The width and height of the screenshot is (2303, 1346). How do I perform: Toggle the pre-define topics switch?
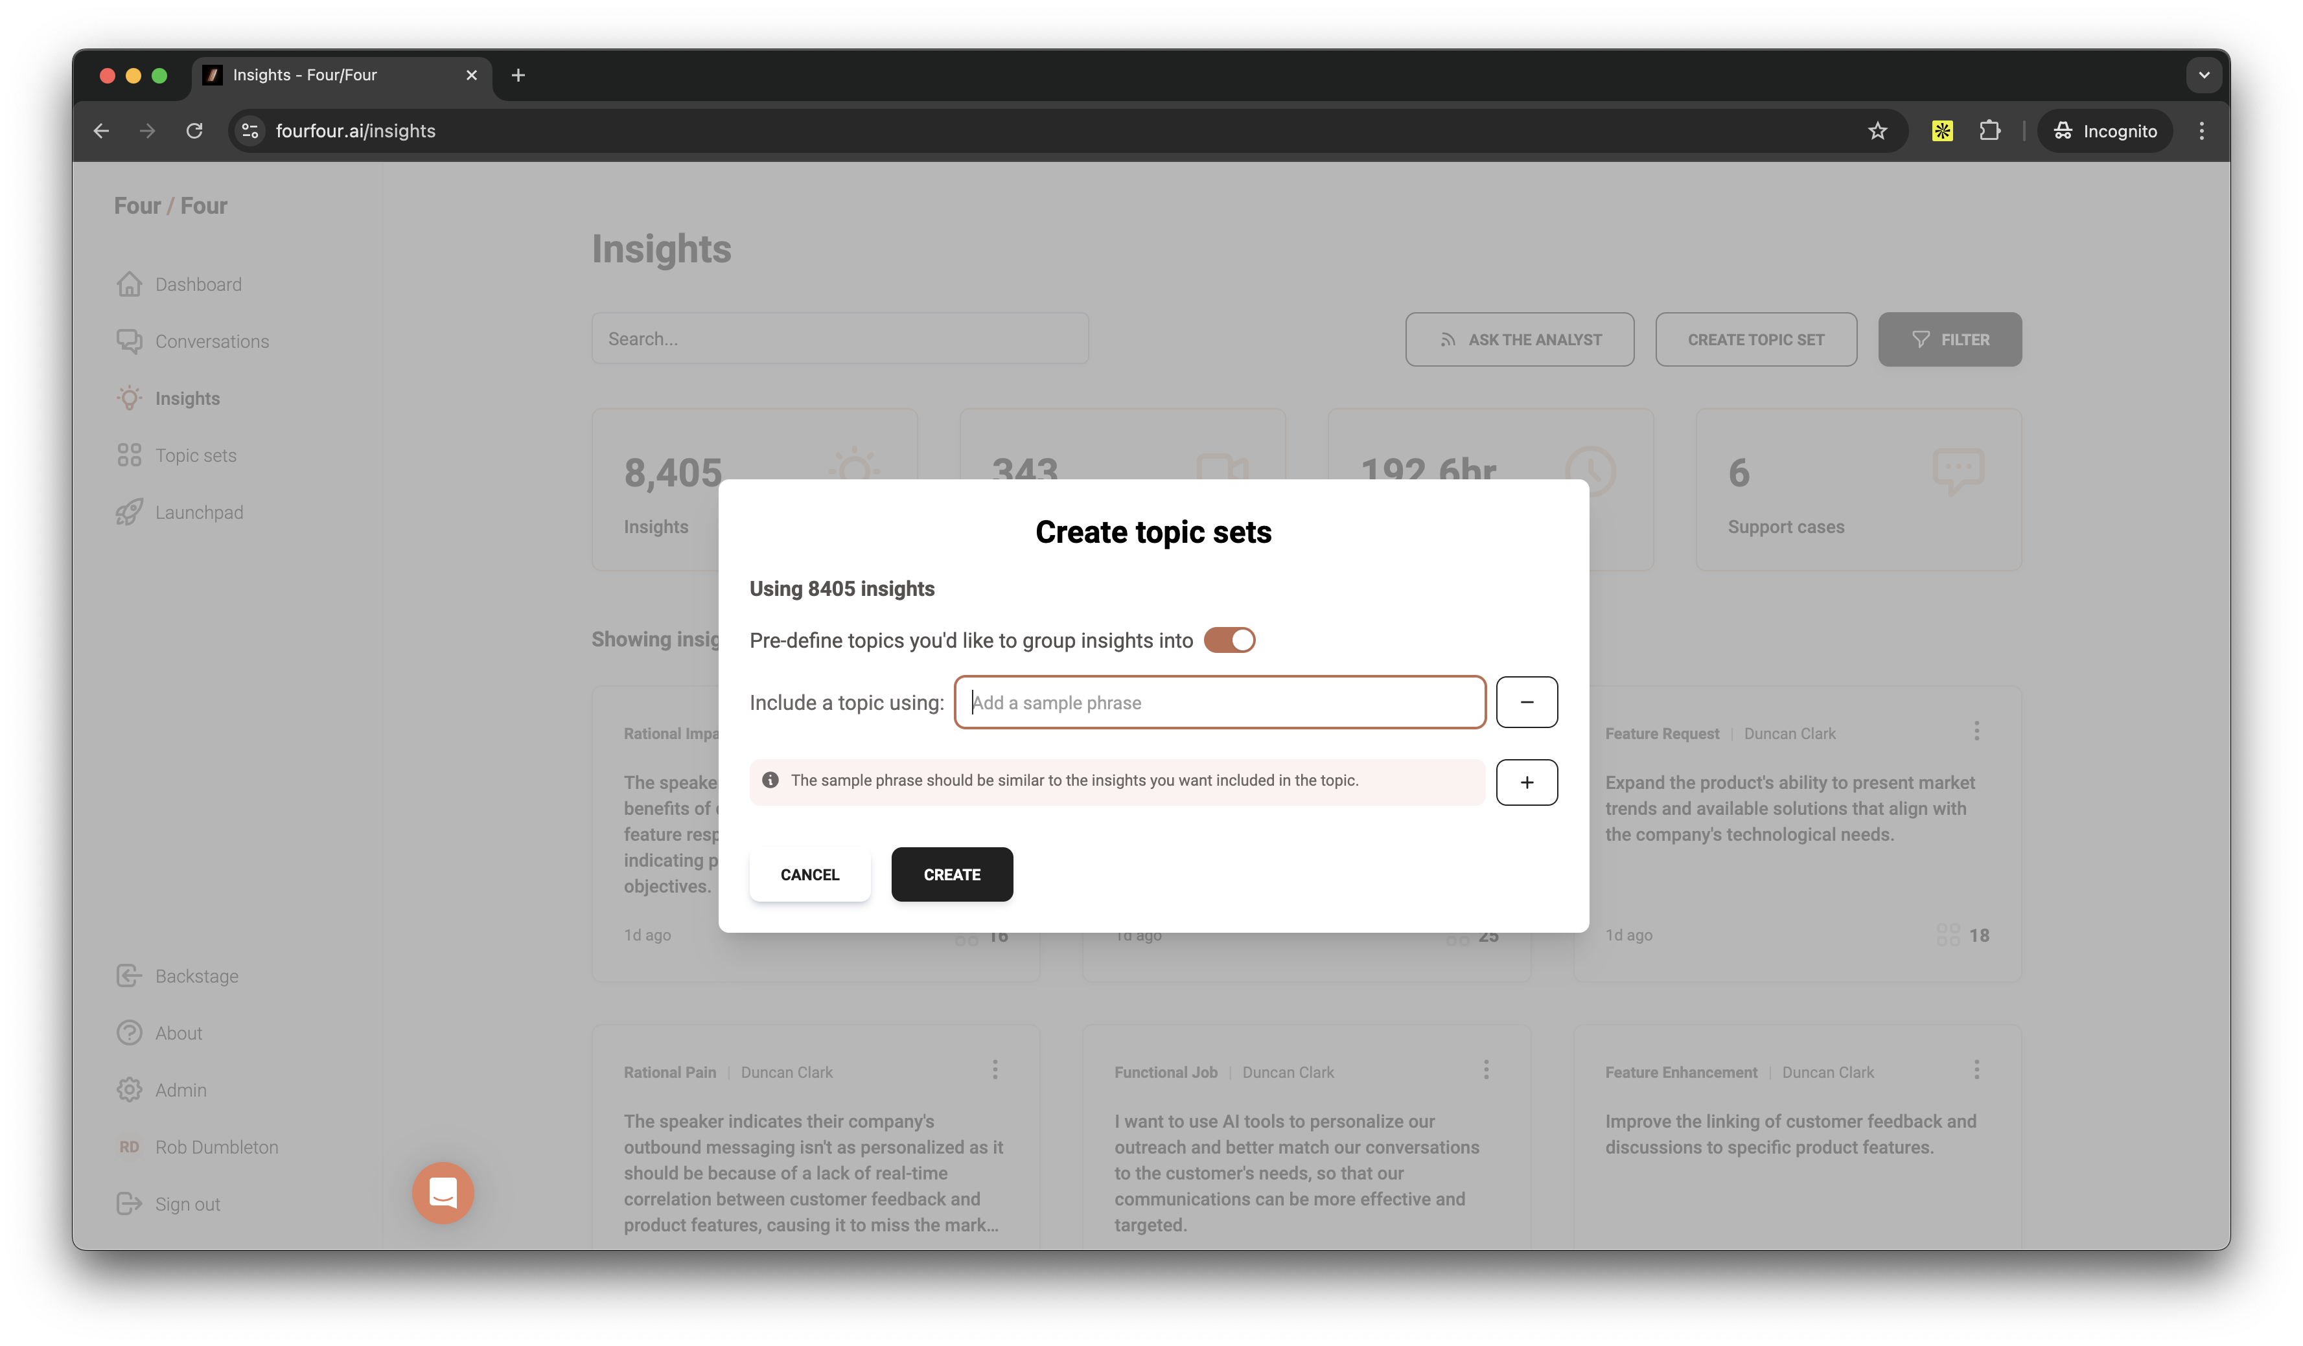point(1229,640)
